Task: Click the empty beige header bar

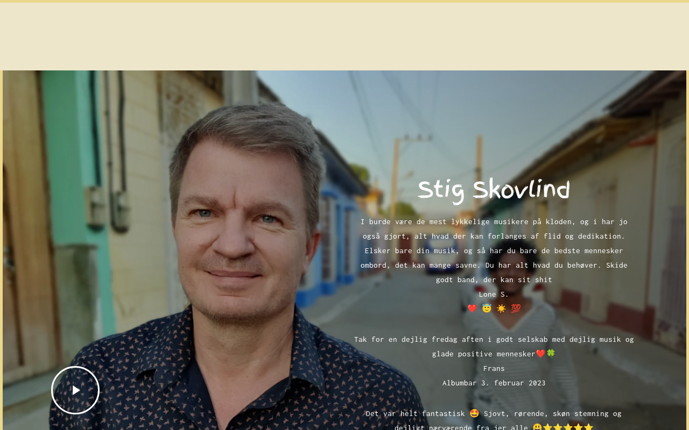Action: (344, 37)
